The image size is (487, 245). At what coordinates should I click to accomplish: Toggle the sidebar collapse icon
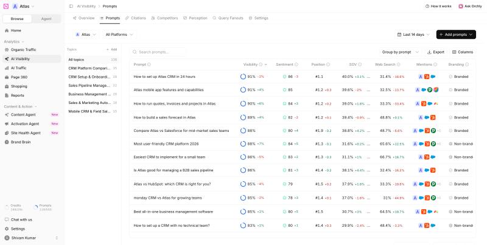pyautogui.click(x=71, y=6)
